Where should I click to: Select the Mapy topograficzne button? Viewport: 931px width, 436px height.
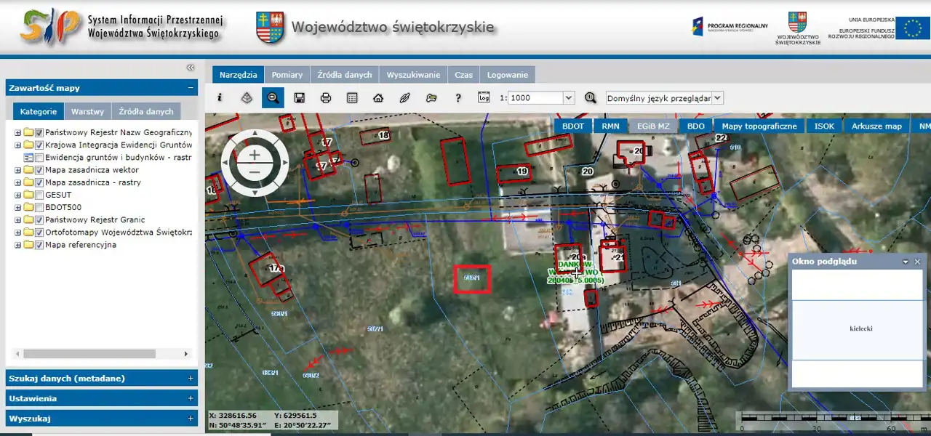coord(759,126)
